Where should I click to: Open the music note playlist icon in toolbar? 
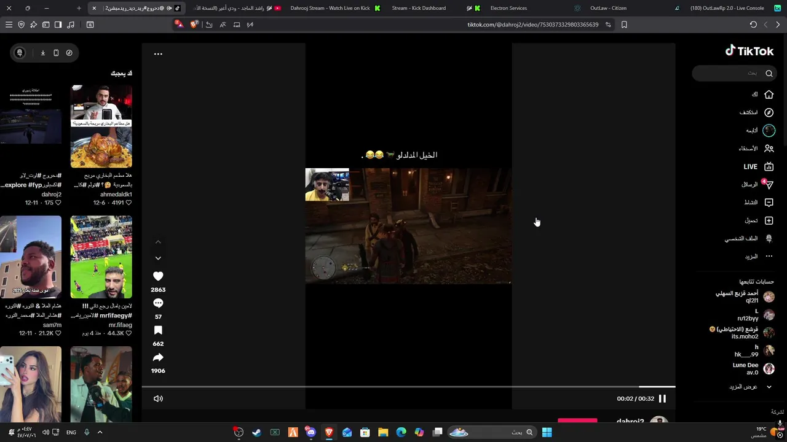pyautogui.click(x=71, y=25)
